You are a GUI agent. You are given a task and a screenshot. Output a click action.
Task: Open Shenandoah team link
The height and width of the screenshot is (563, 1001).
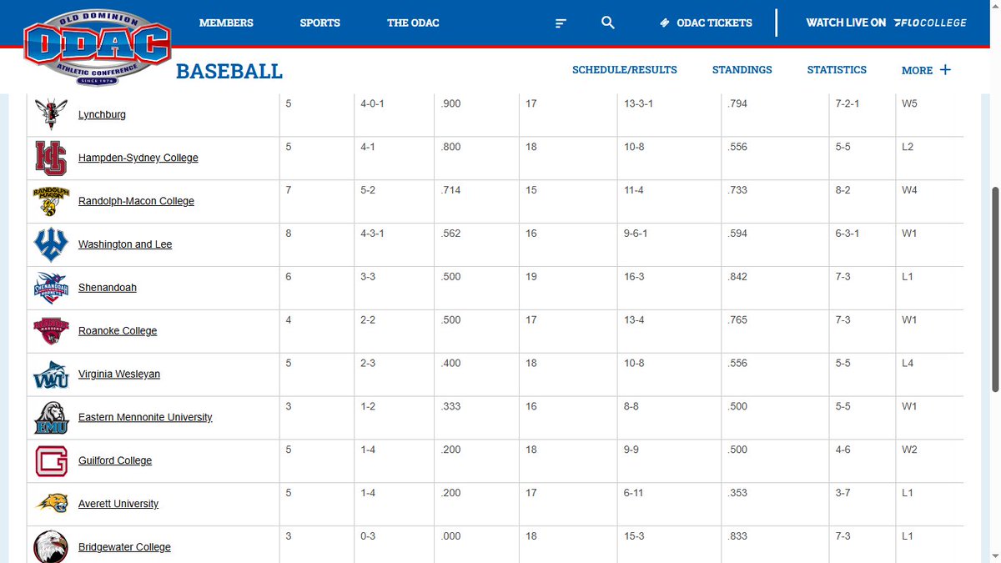108,288
